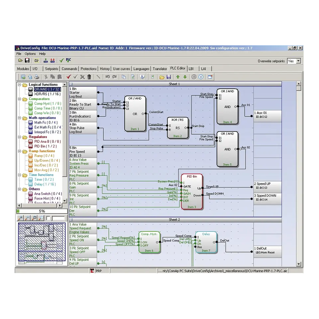Click the trash bin icon in PLC toolbar
Image resolution: width=319 pixels, height=319 pixels.
[89, 77]
